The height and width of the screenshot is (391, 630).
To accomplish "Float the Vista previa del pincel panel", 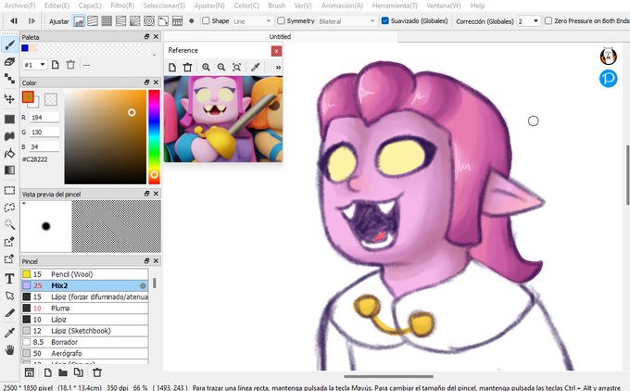I will tap(146, 194).
